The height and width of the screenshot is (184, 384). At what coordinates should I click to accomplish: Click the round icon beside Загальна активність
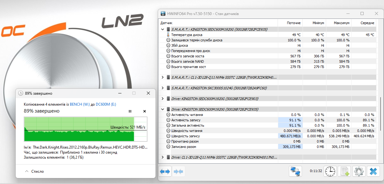168,125
